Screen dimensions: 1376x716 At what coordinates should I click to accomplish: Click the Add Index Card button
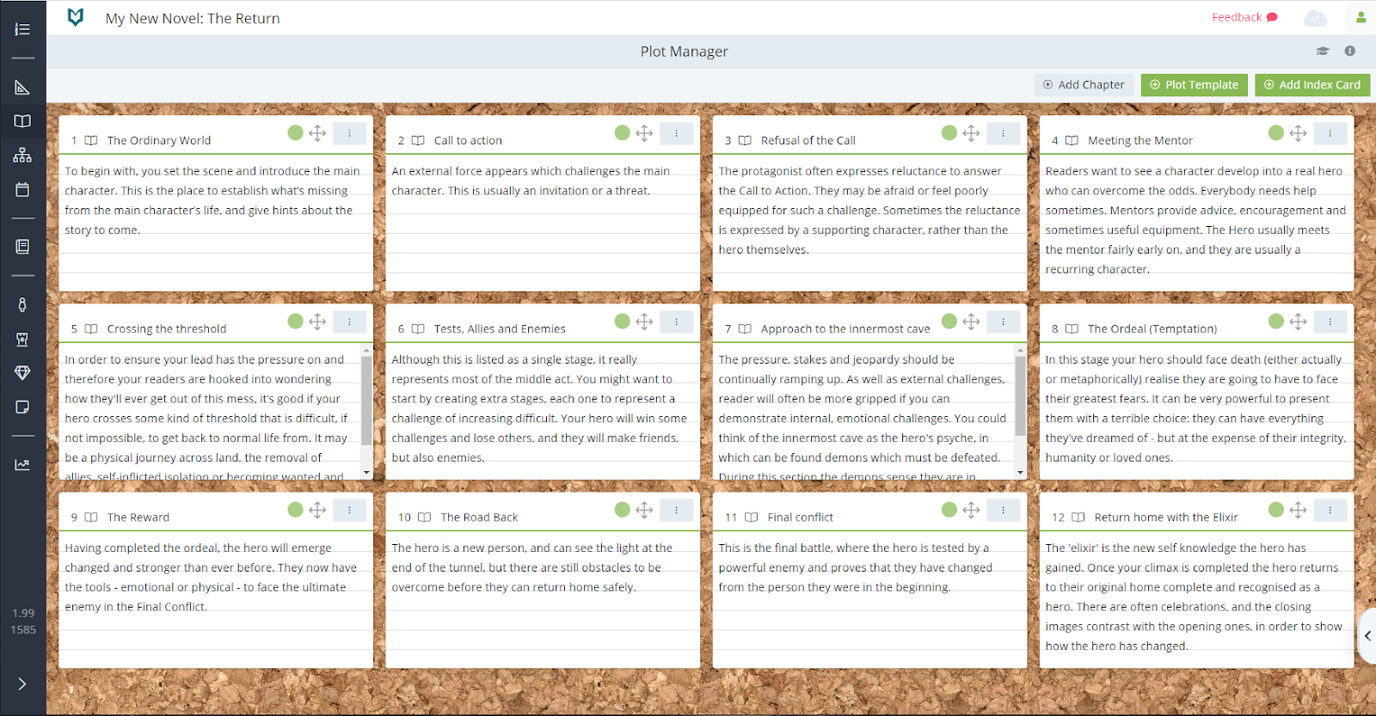(1311, 84)
